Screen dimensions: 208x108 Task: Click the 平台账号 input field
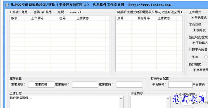(181, 84)
